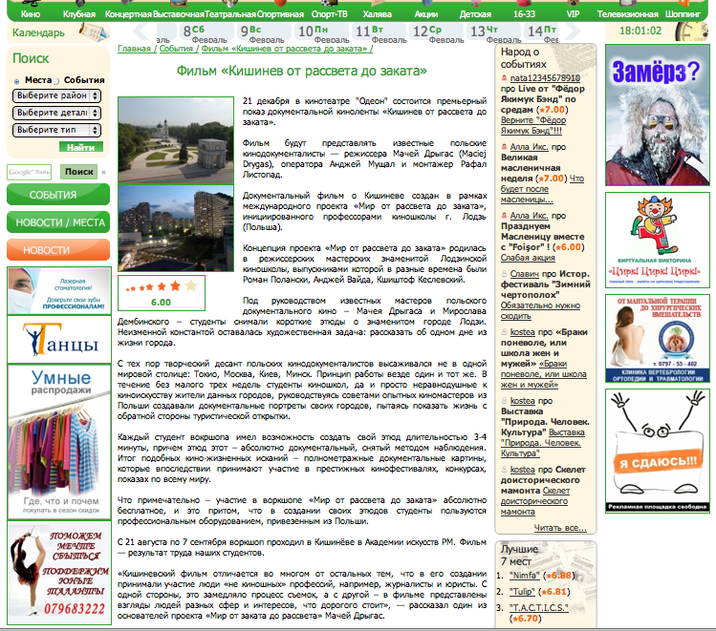This screenshot has width=716, height=631.
Task: Open the Спорт-ТВ menu item
Action: tap(329, 14)
